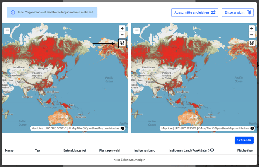Sort by Plantagenwald column header
The width and height of the screenshot is (259, 167).
[x=109, y=150]
